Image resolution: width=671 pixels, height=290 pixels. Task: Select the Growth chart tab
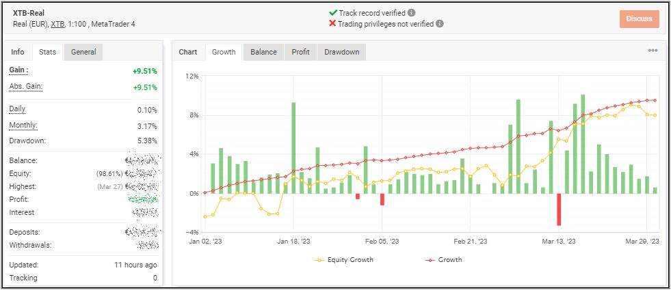pyautogui.click(x=224, y=52)
